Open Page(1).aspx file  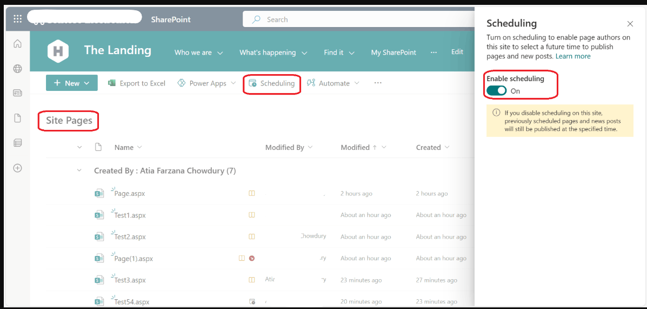pyautogui.click(x=134, y=258)
